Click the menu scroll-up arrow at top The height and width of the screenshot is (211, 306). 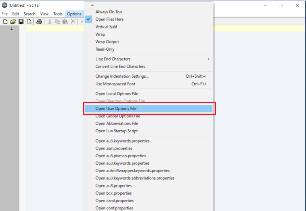click(x=92, y=5)
